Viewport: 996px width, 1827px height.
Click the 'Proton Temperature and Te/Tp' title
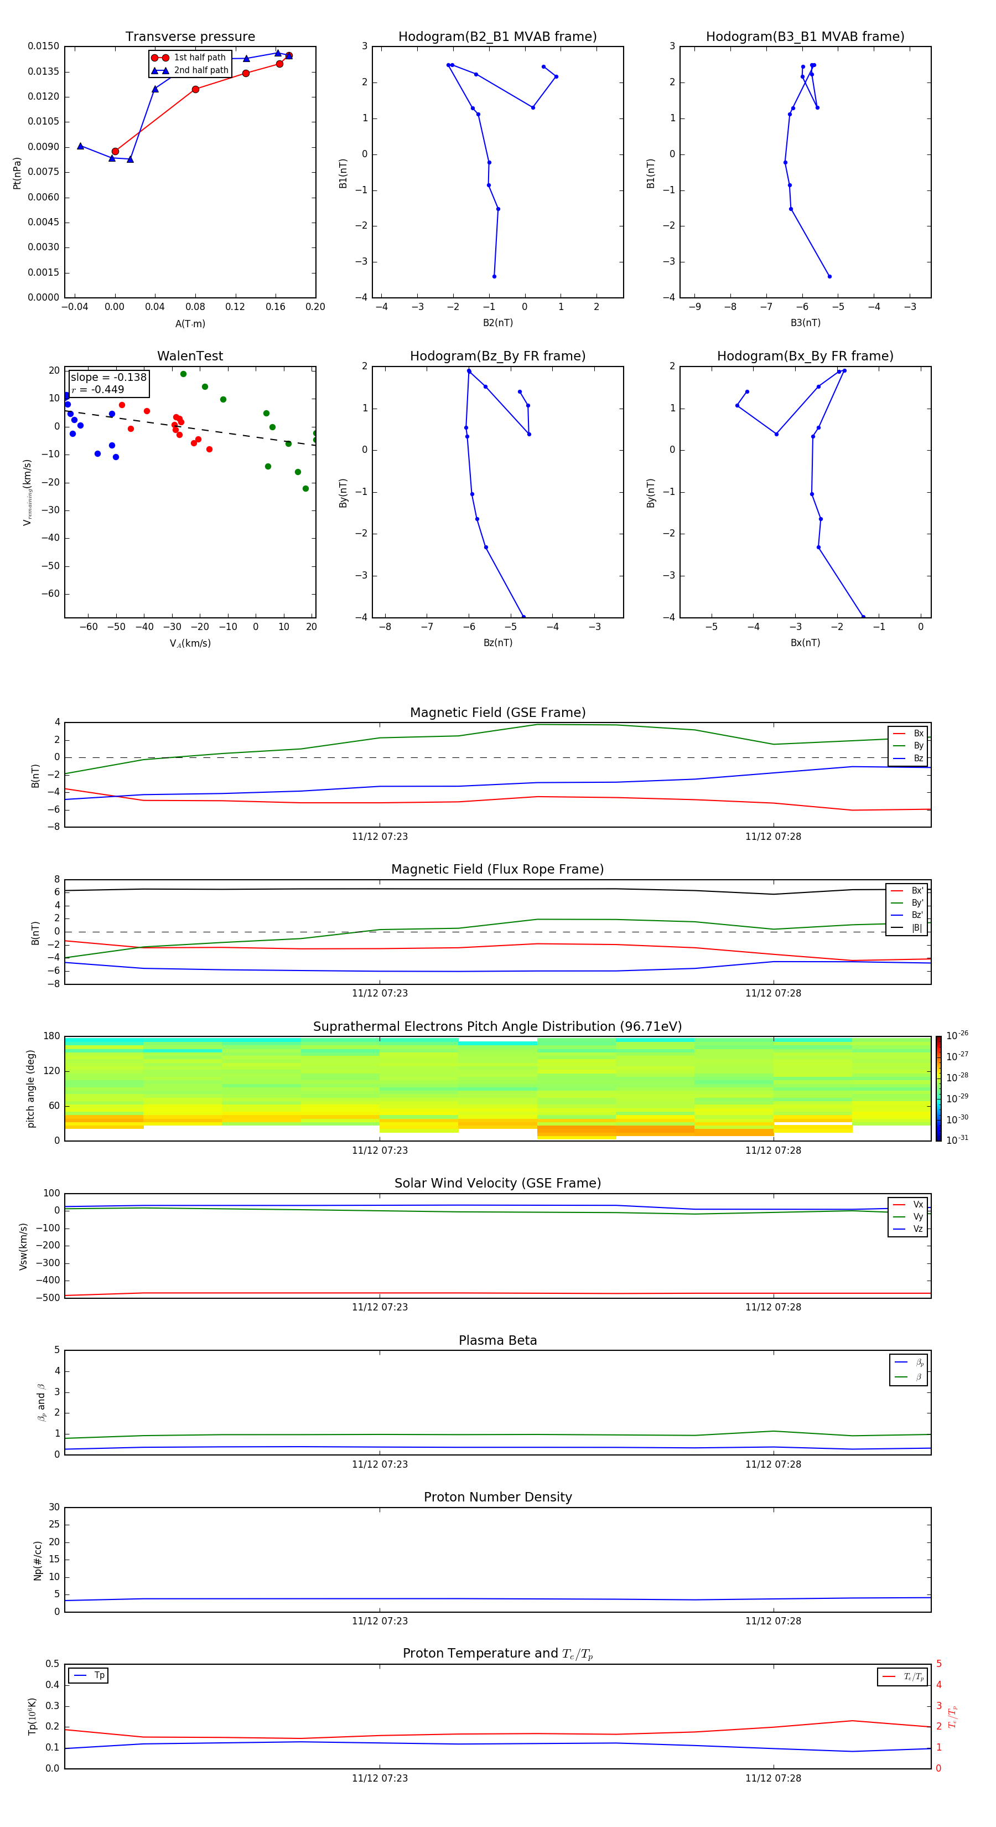pyautogui.click(x=497, y=1654)
